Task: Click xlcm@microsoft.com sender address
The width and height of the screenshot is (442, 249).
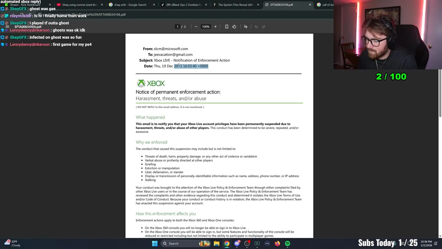Action: [171, 49]
